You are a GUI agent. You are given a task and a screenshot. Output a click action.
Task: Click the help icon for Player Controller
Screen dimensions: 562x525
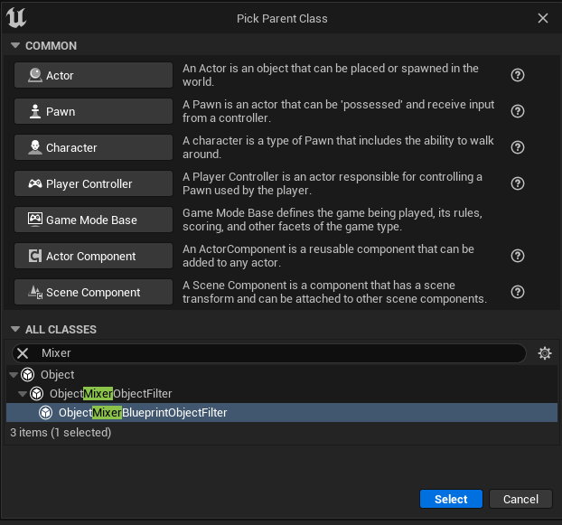click(x=518, y=183)
